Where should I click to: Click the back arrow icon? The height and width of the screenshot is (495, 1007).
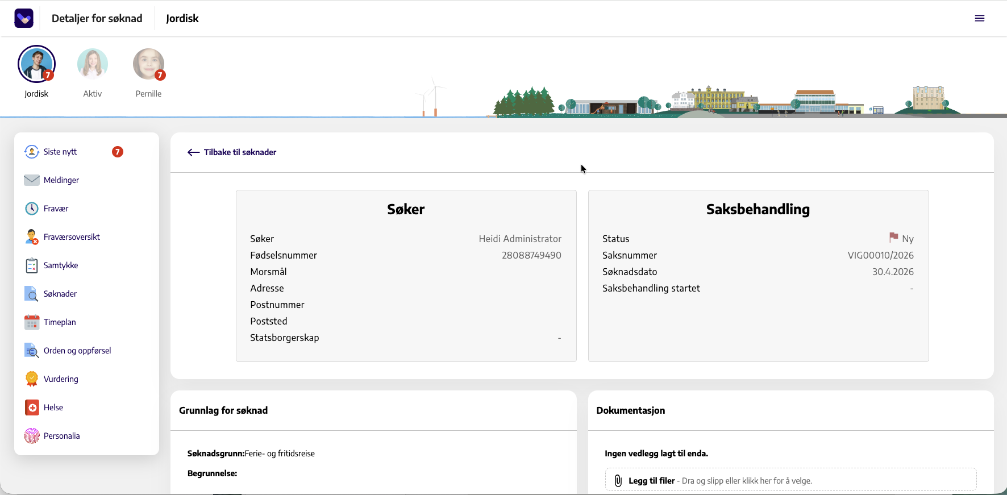coord(194,152)
